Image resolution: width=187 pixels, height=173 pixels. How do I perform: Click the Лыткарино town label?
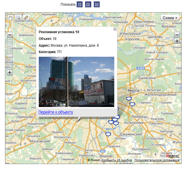point(141,149)
